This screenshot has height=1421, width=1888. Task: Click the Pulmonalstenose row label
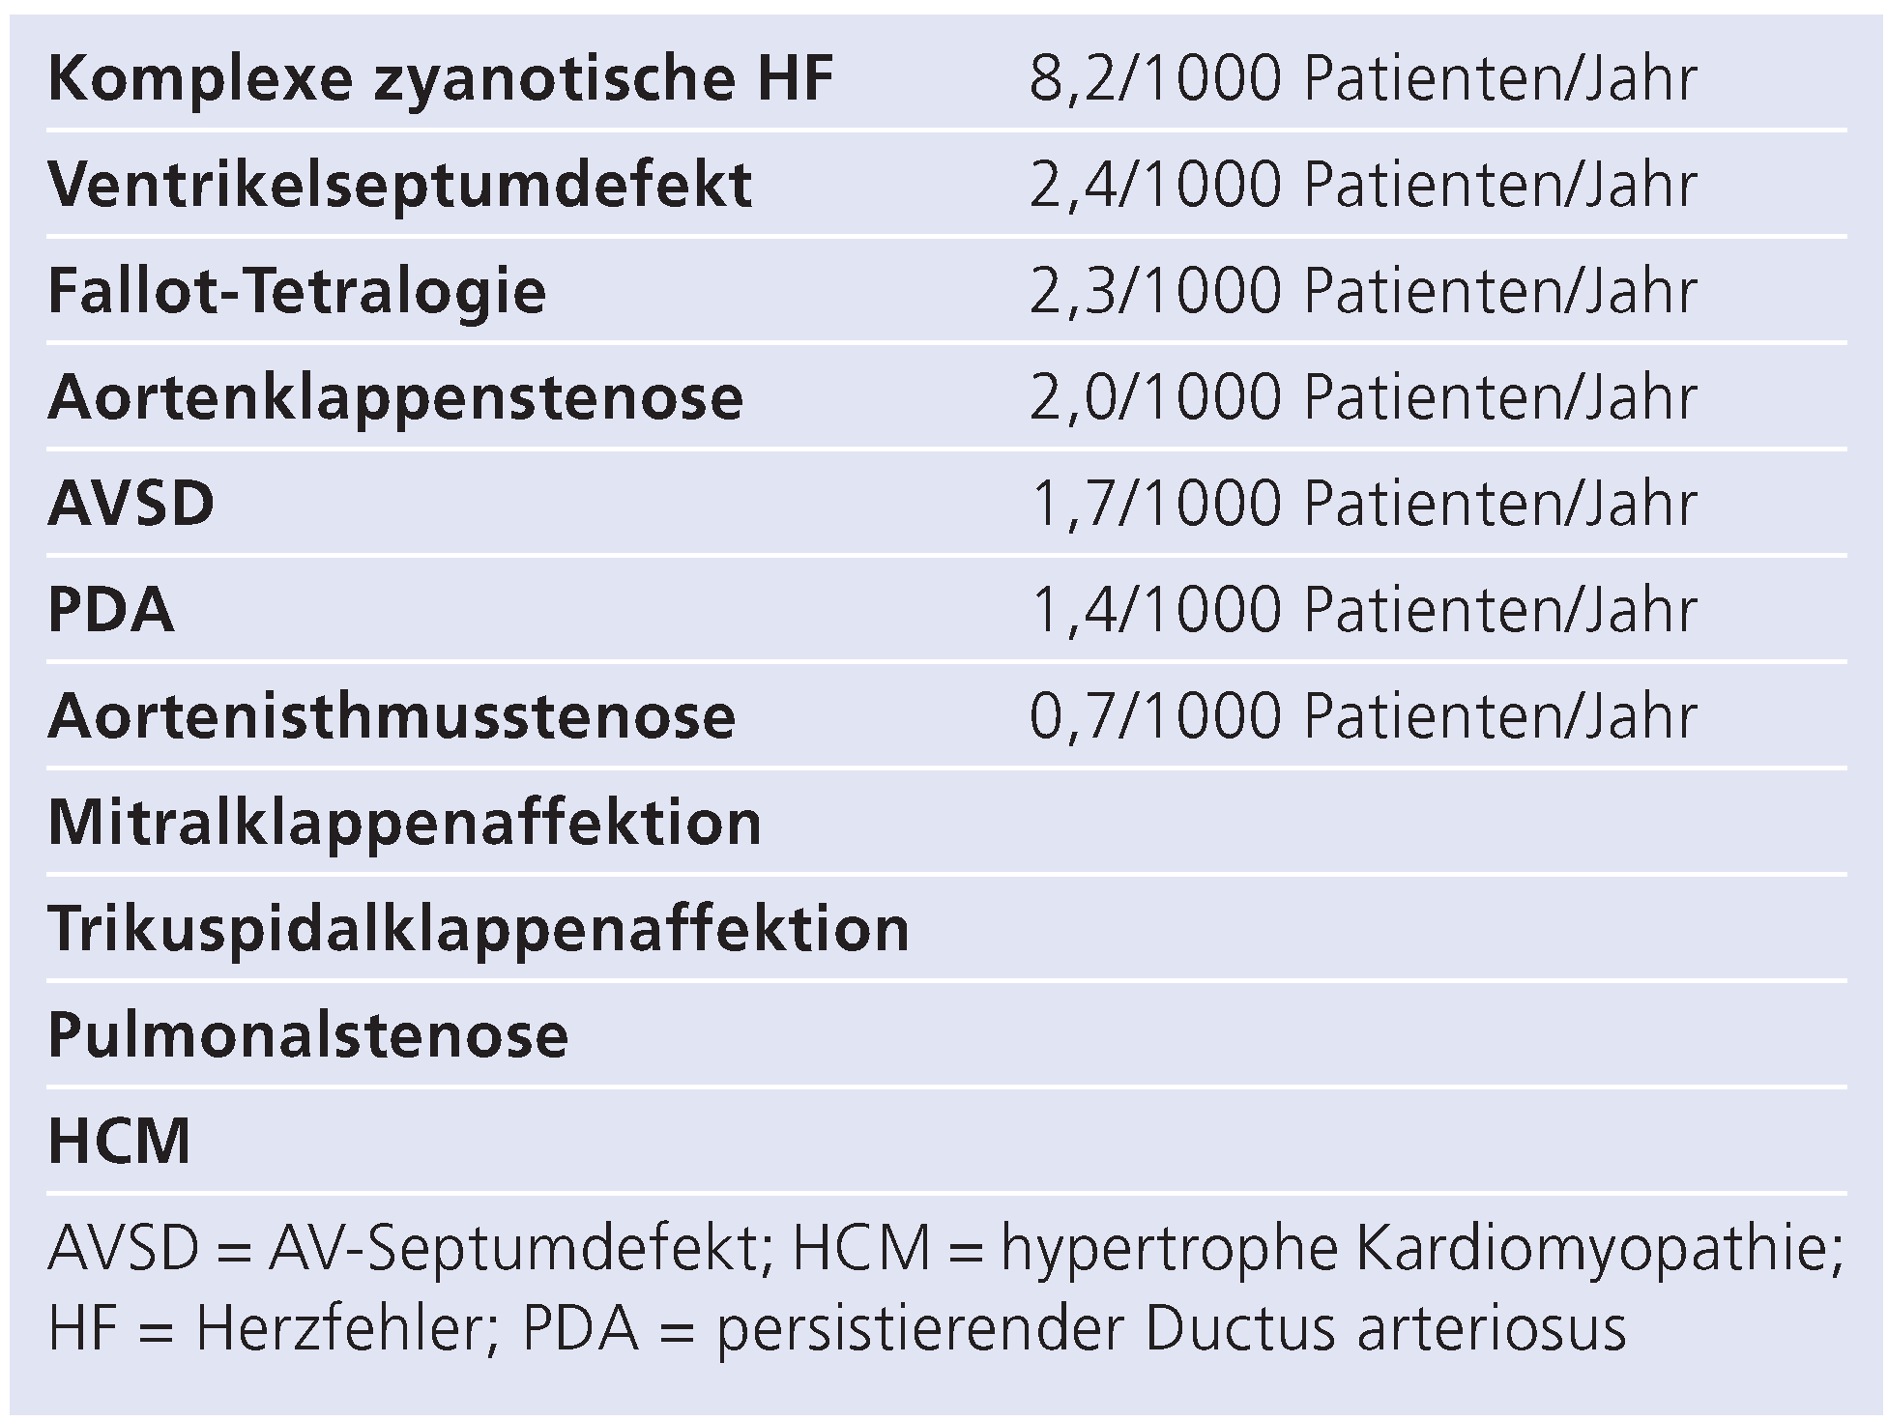[x=308, y=1035]
